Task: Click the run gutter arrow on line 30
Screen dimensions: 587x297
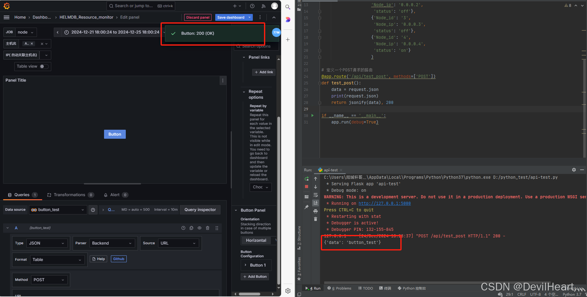Action: click(312, 115)
